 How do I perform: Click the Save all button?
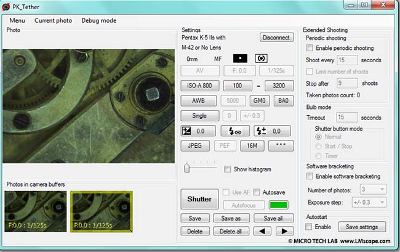(273, 218)
